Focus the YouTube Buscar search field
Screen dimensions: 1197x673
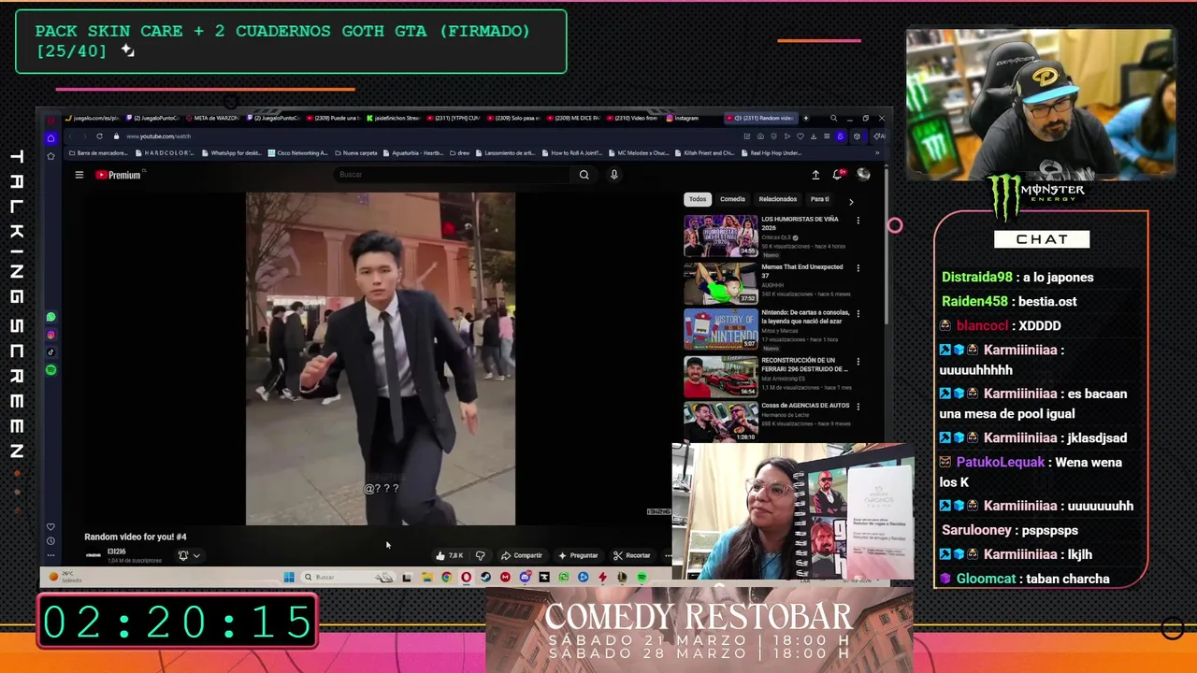click(x=454, y=175)
